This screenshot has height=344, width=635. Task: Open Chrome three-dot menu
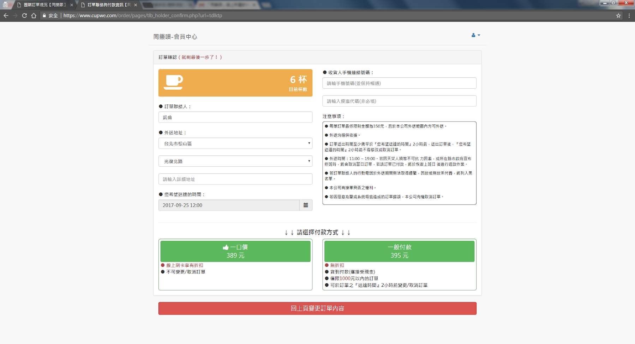tap(629, 16)
